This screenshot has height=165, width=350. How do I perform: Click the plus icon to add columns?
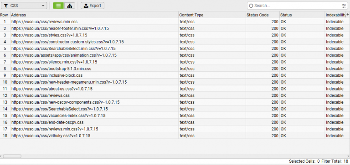point(348,15)
